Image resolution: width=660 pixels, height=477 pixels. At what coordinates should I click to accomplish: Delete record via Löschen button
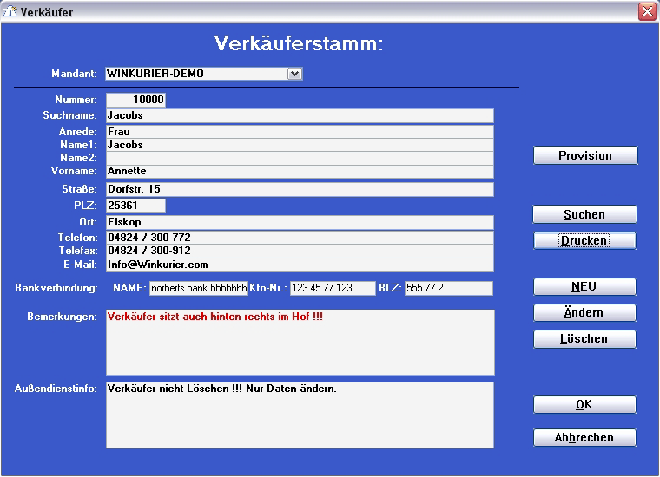pyautogui.click(x=584, y=339)
